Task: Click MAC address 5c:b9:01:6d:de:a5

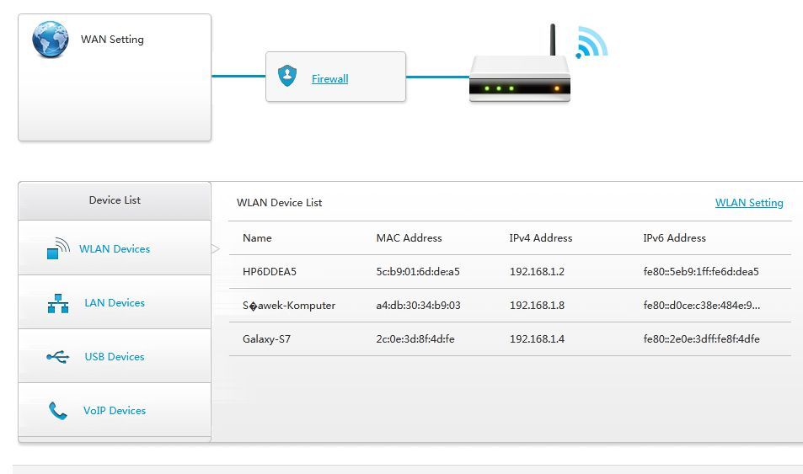Action: coord(418,272)
